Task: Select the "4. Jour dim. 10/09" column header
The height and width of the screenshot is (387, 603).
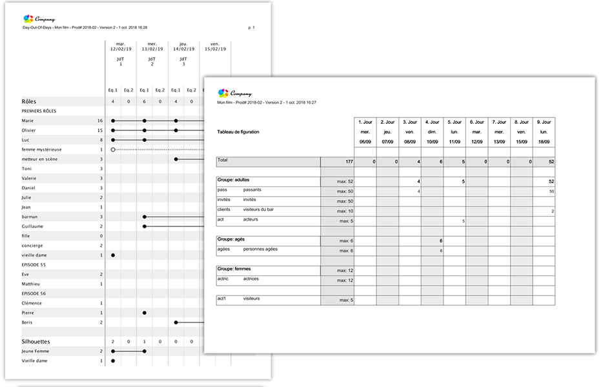Action: (x=433, y=132)
